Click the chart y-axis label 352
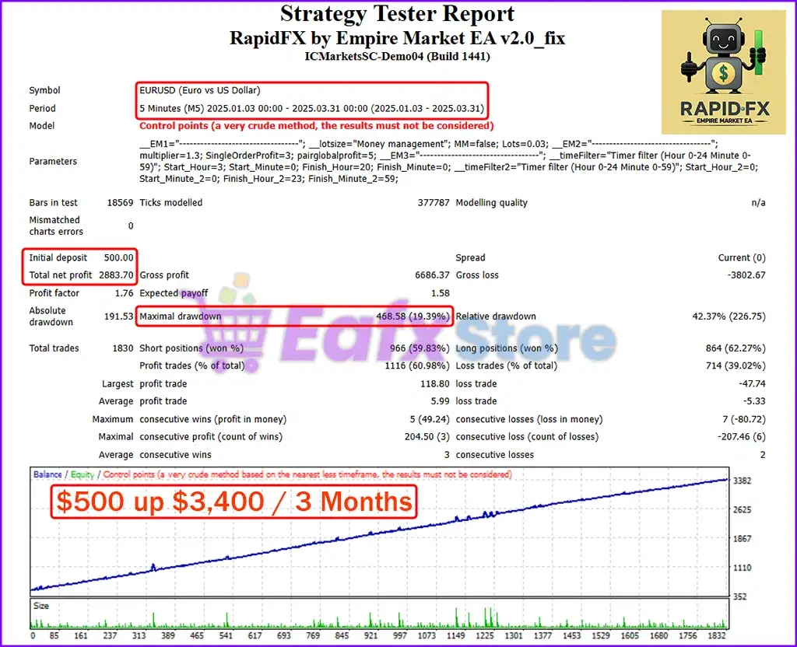The width and height of the screenshot is (797, 647). pos(739,596)
